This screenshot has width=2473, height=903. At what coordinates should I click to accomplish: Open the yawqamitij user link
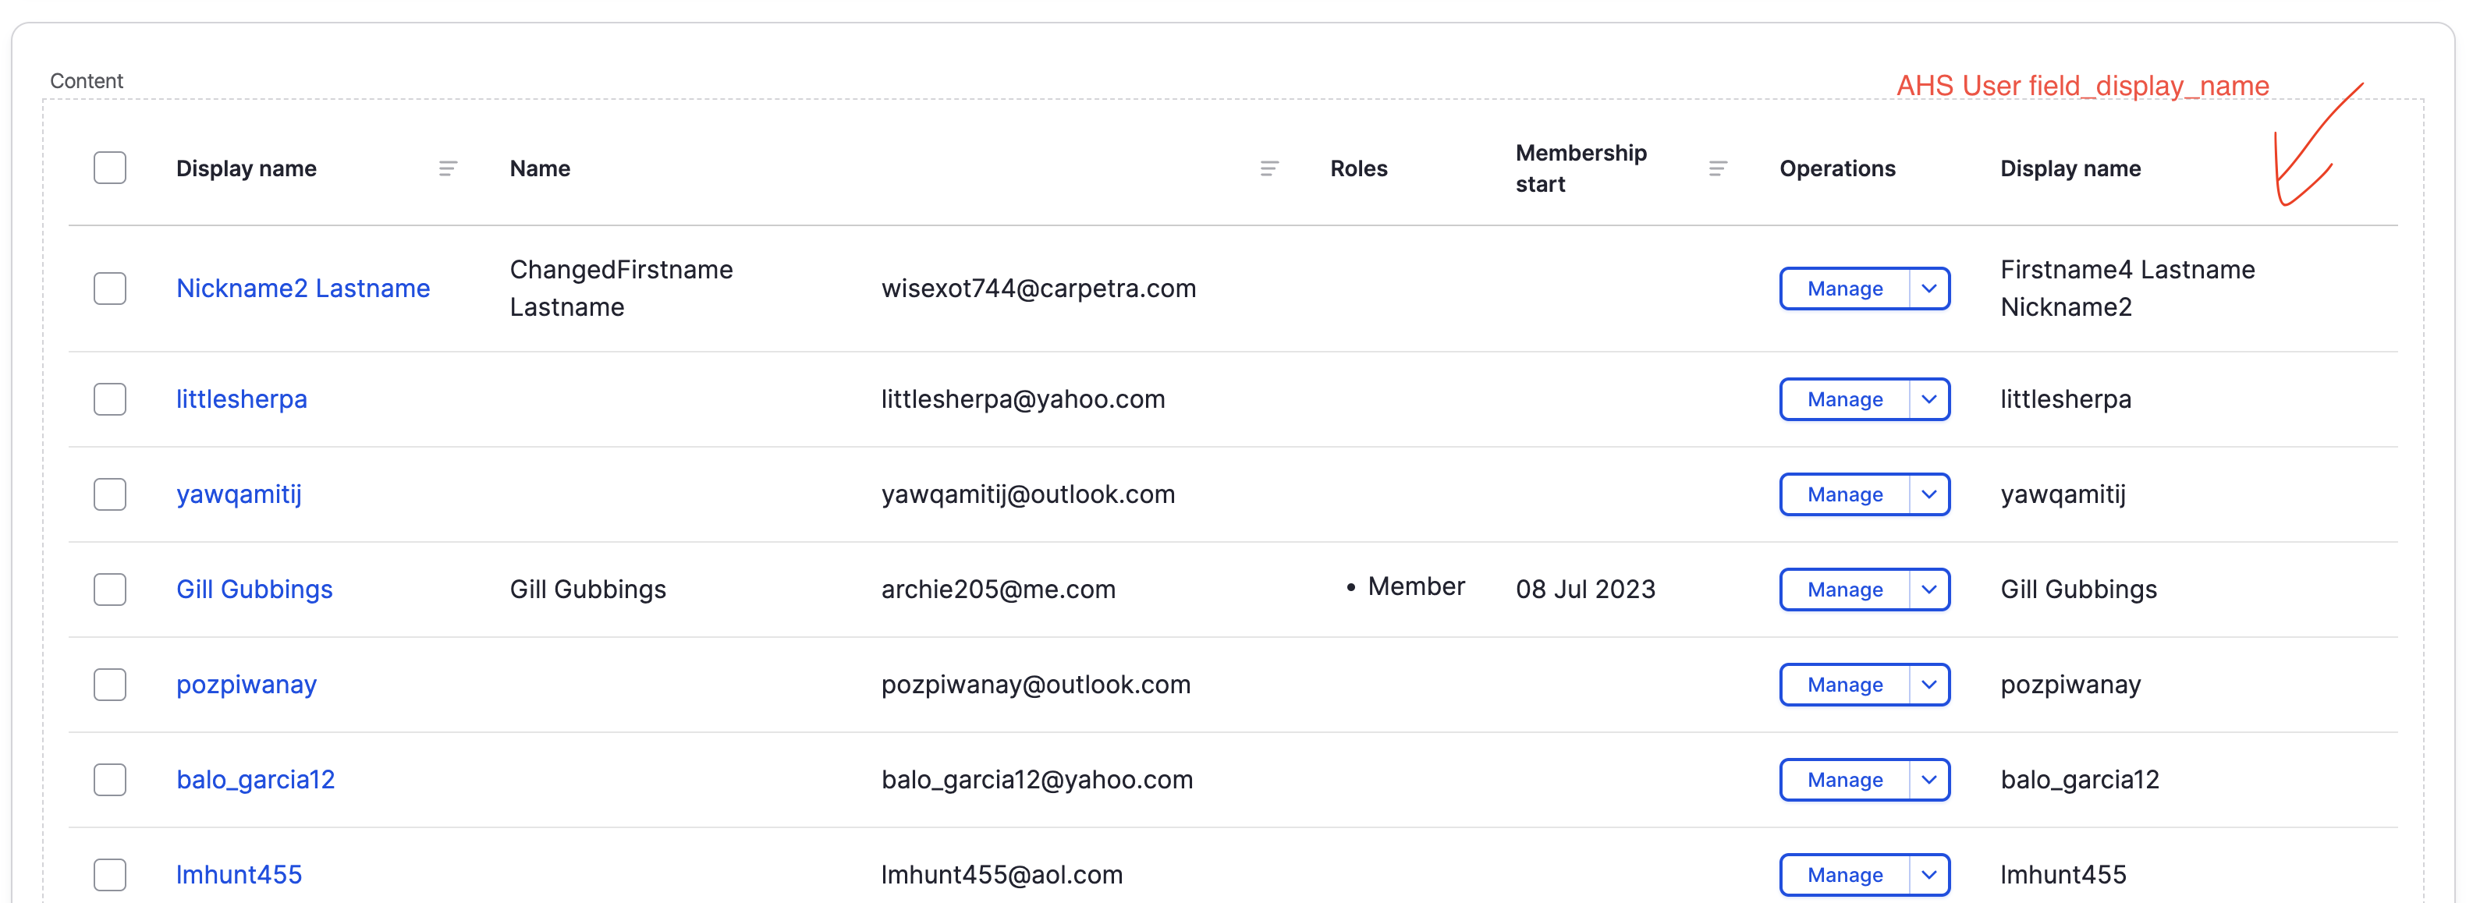point(238,494)
